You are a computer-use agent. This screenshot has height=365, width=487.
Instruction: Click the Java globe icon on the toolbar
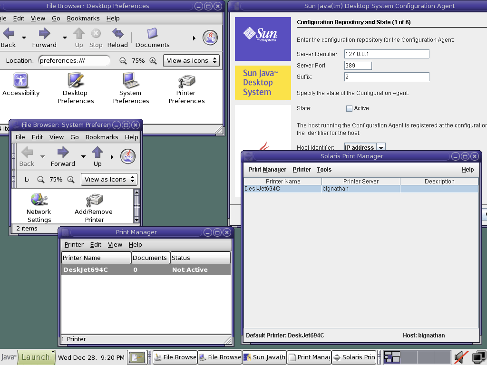pyautogui.click(x=210, y=37)
